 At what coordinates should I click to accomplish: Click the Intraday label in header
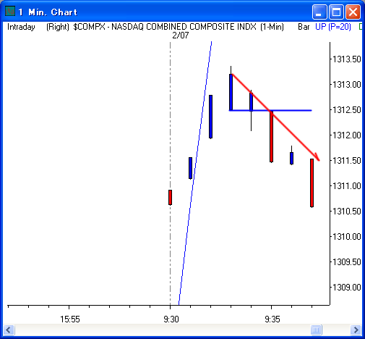click(21, 27)
